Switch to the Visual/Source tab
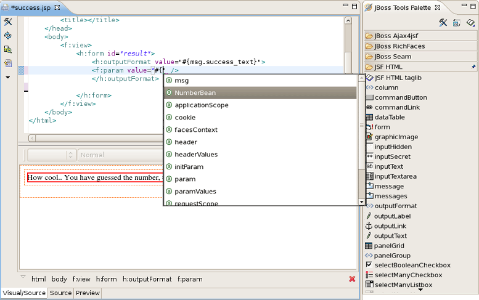This screenshot has height=300, width=479. [x=24, y=293]
